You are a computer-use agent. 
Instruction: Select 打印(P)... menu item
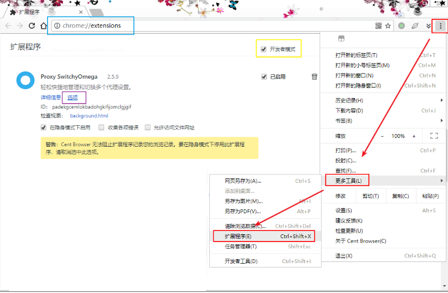point(383,150)
